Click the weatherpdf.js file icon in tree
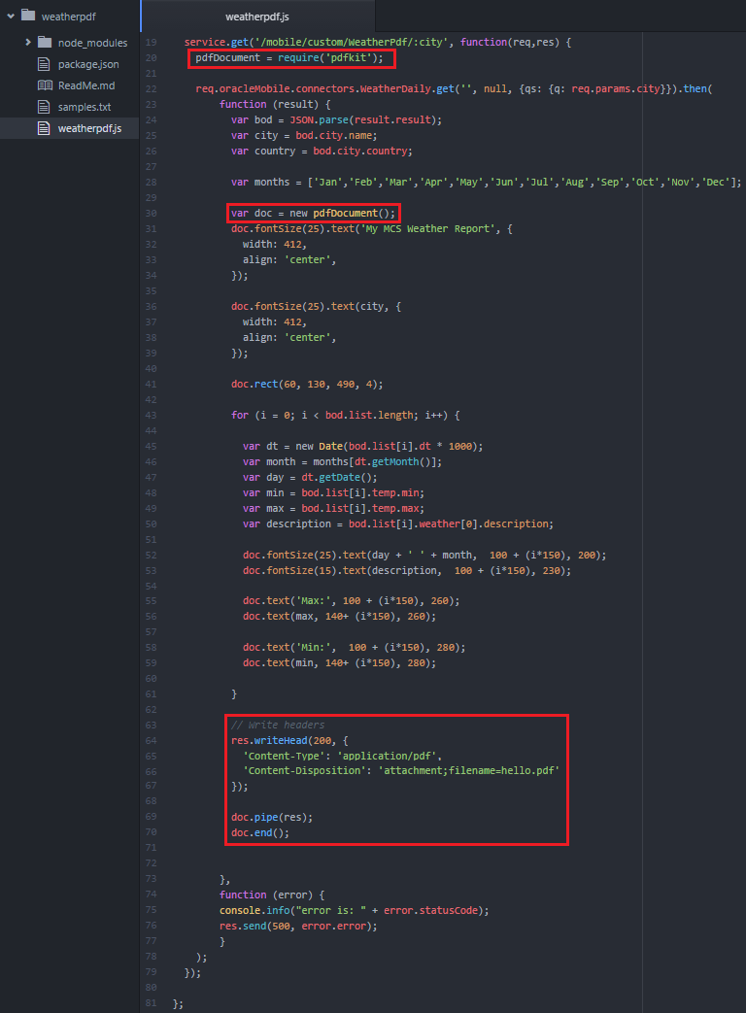 pyautogui.click(x=44, y=128)
